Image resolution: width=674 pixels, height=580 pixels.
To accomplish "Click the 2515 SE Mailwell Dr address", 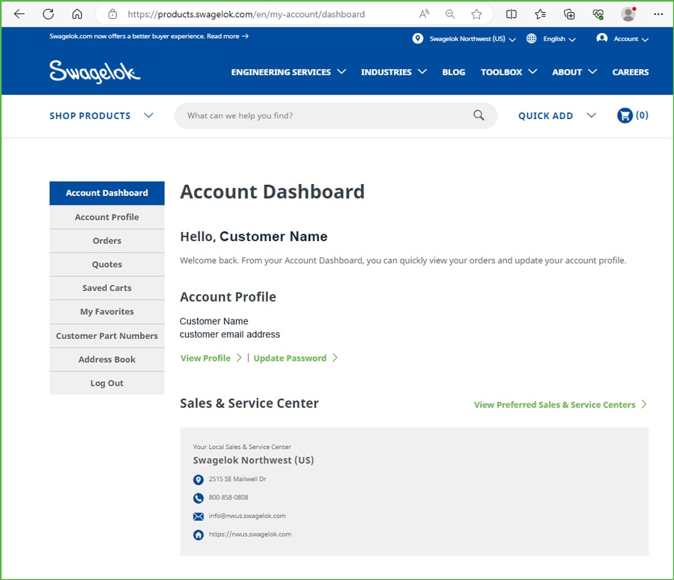I will click(x=237, y=479).
